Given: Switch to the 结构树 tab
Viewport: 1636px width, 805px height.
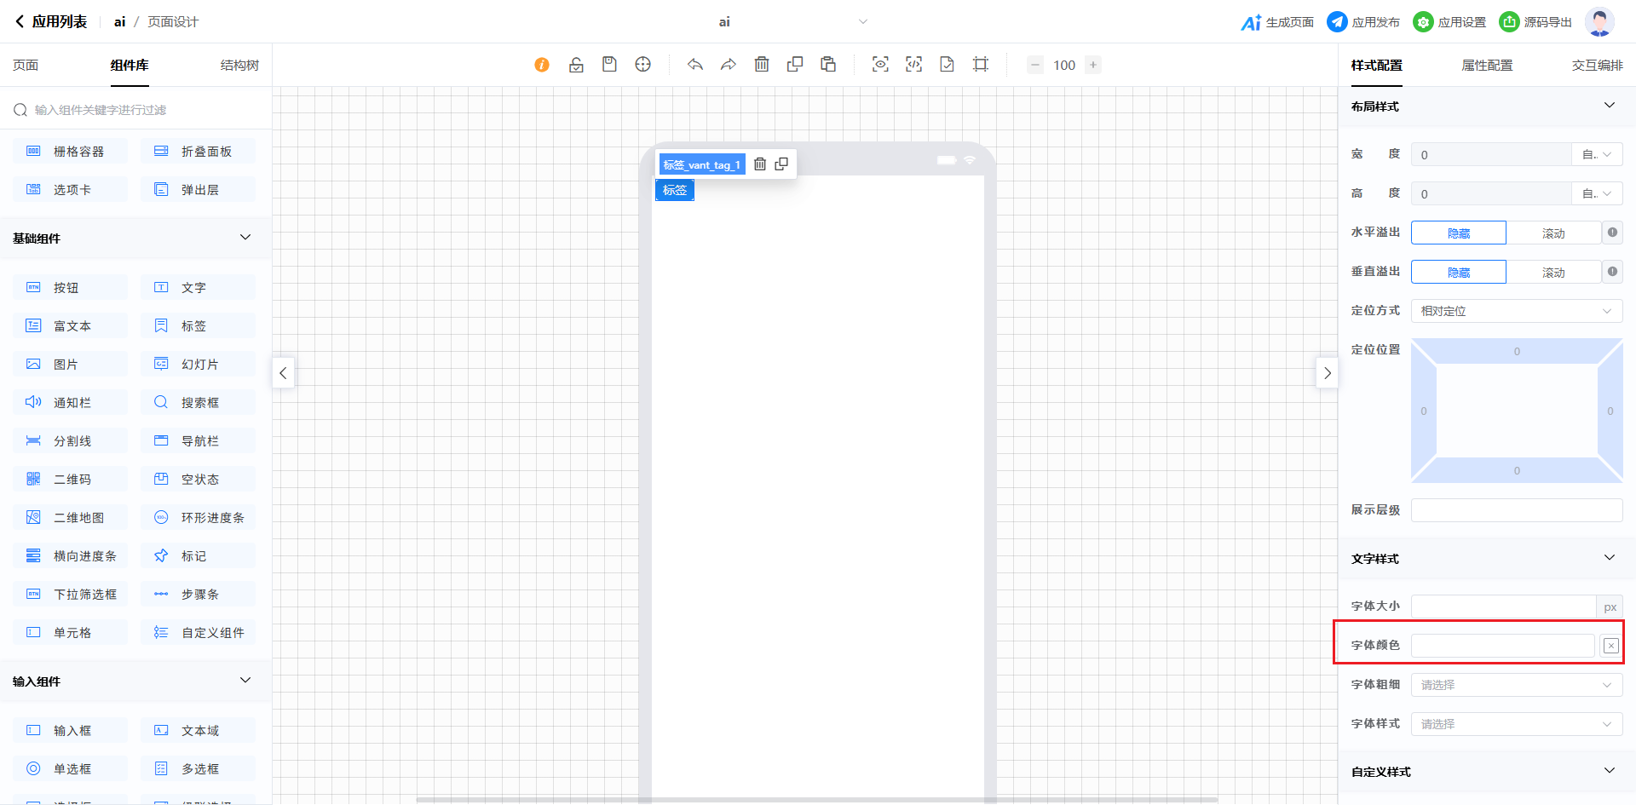Looking at the screenshot, I should pyautogui.click(x=239, y=66).
